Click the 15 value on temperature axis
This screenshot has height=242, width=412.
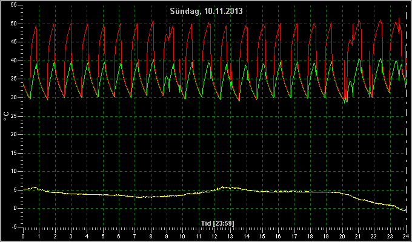tap(14, 153)
